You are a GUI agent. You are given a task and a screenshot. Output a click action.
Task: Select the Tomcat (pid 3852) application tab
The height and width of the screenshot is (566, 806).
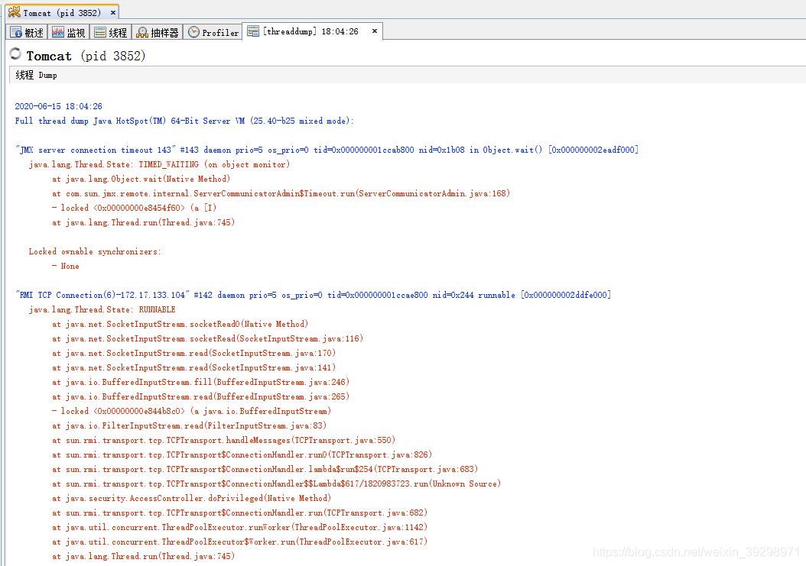click(61, 11)
